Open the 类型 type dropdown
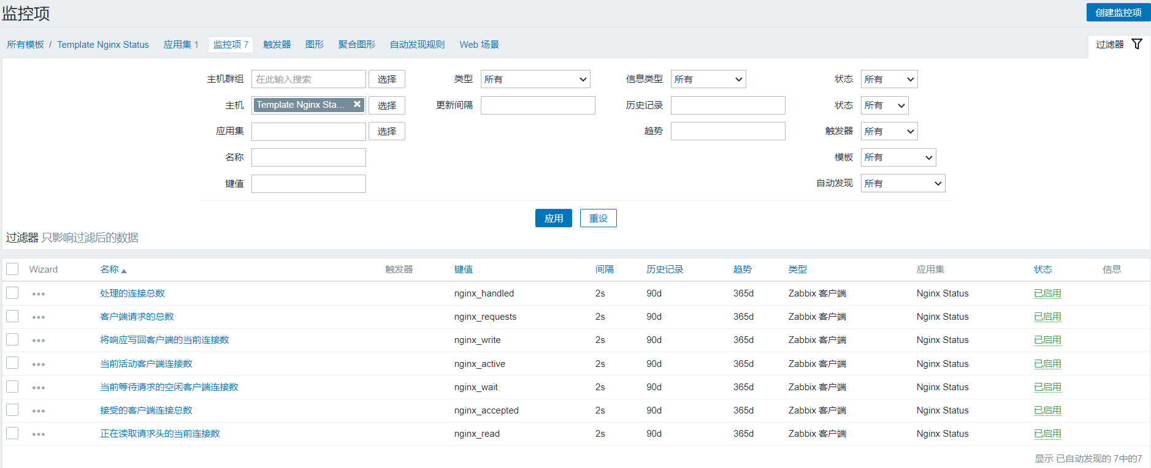Image resolution: width=1151 pixels, height=468 pixels. click(x=535, y=79)
